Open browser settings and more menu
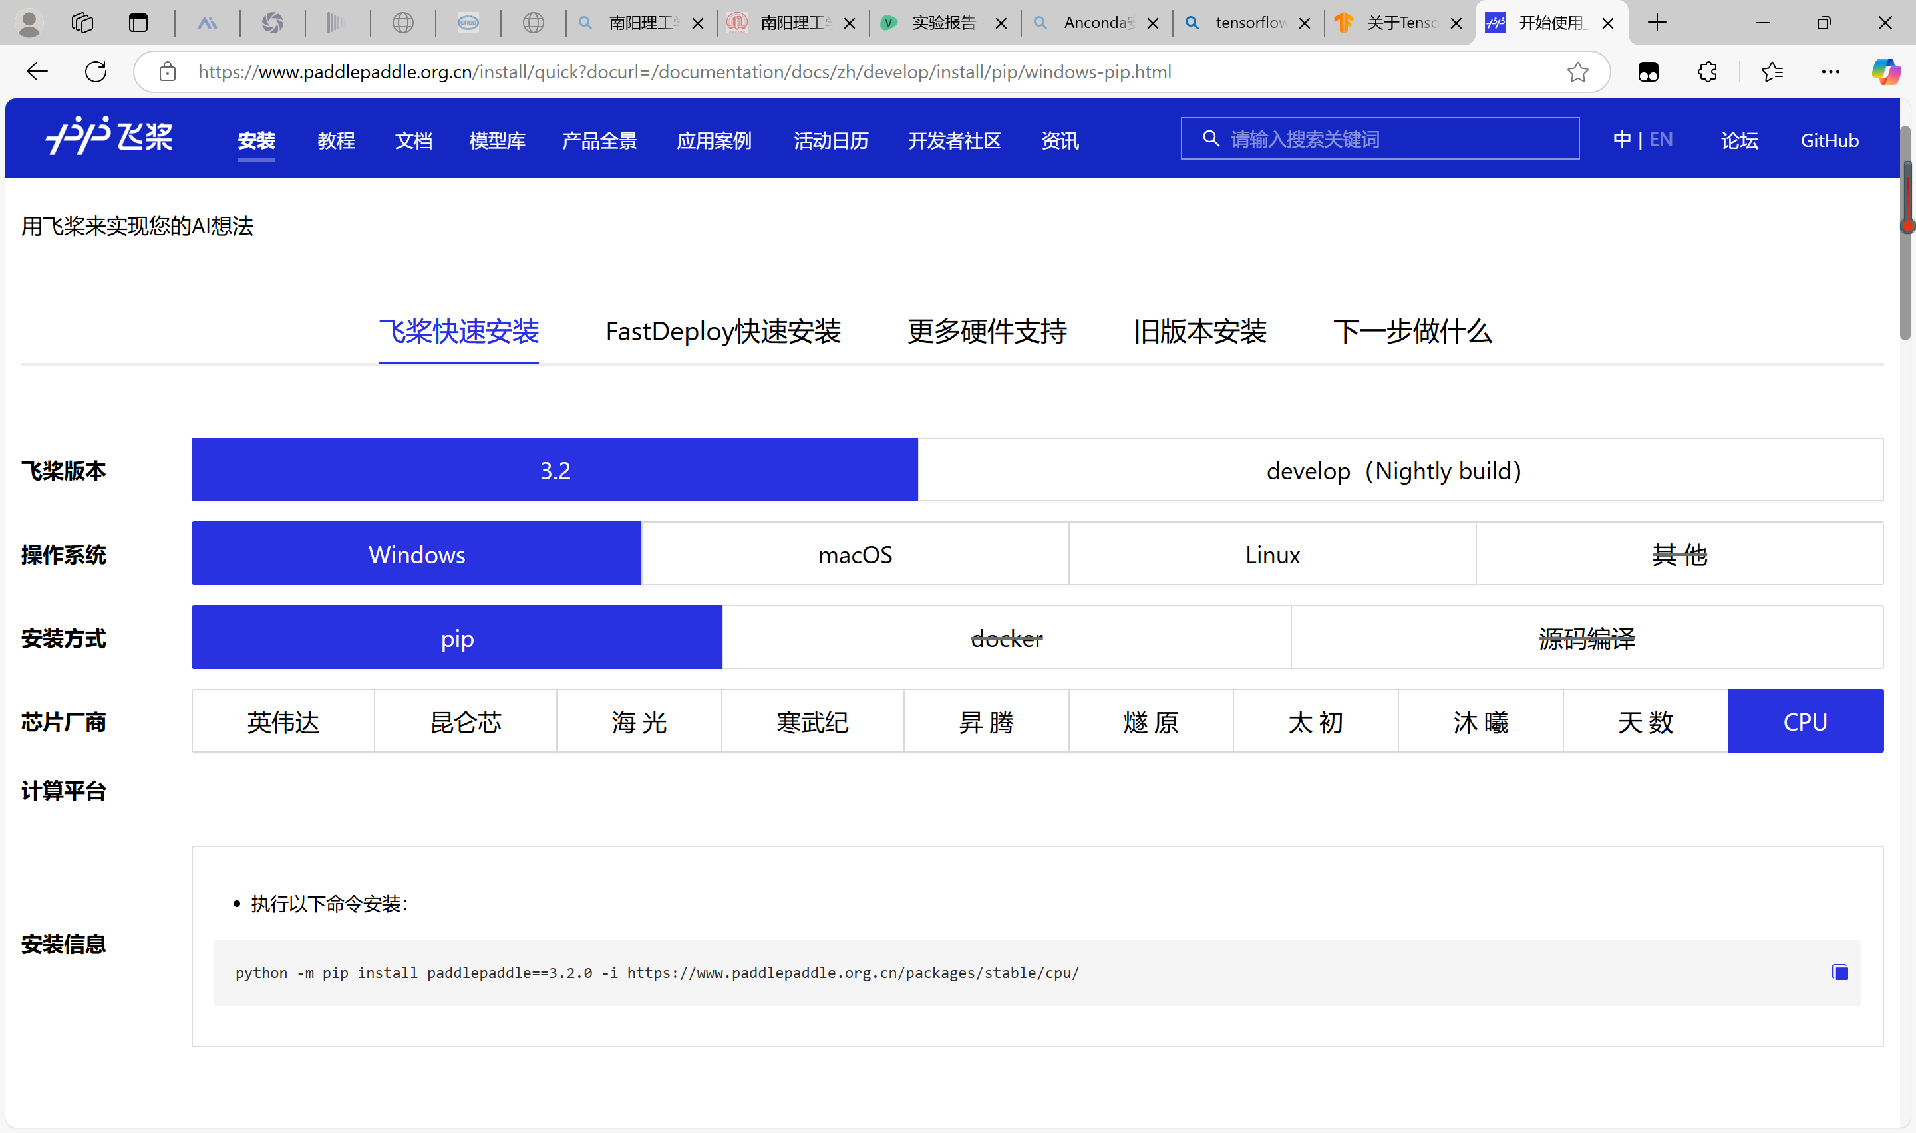 point(1830,72)
